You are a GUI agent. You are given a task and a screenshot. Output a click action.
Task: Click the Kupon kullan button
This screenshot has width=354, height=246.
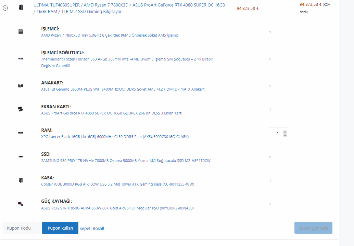[x=60, y=228]
